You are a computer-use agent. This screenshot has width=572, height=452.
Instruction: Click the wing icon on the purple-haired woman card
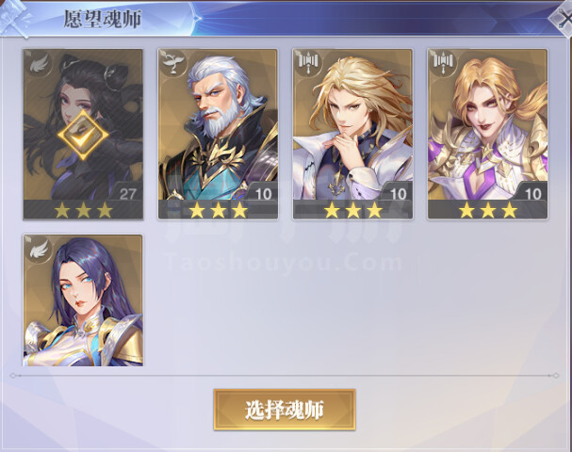pyautogui.click(x=39, y=249)
